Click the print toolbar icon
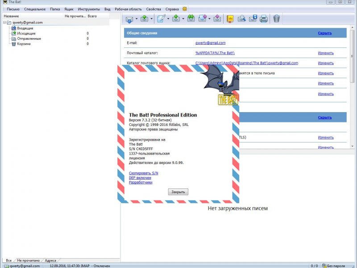357x268 pixels. point(264,19)
